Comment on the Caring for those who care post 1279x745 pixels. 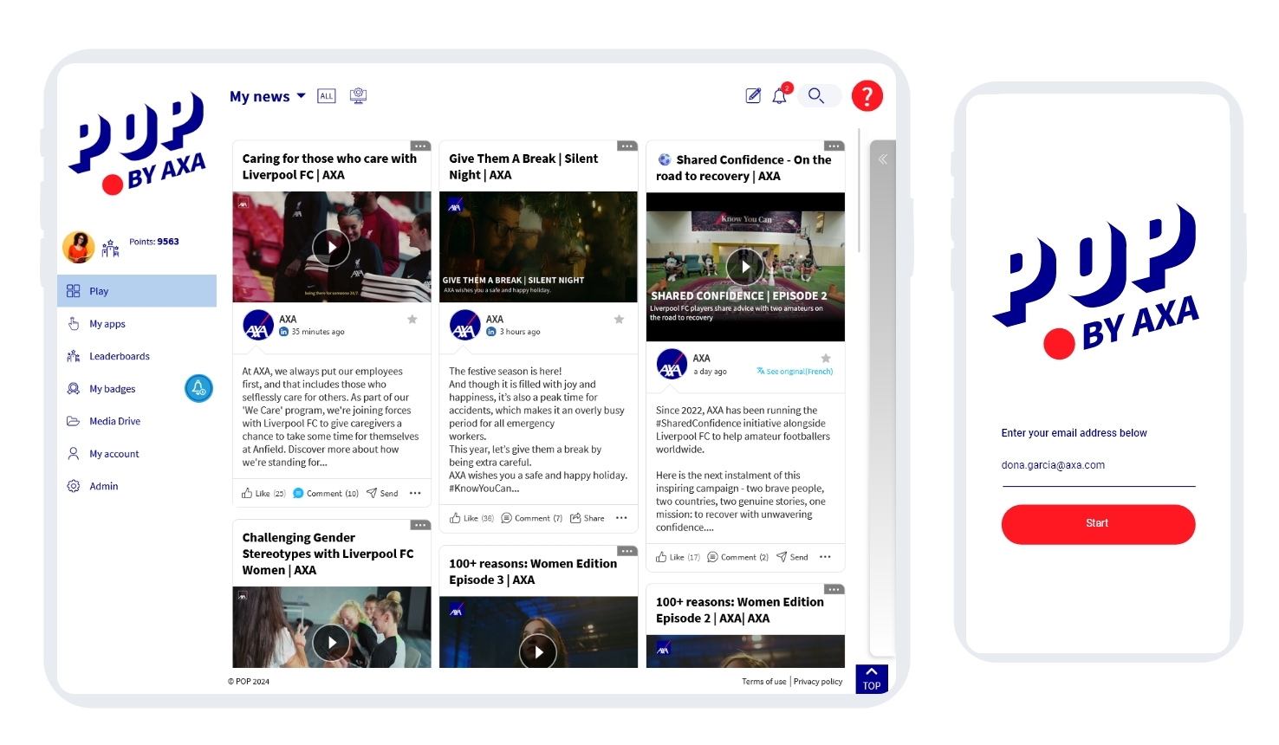[326, 494]
